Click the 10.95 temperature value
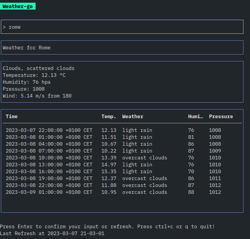The image size is (250, 239). pyautogui.click(x=109, y=192)
